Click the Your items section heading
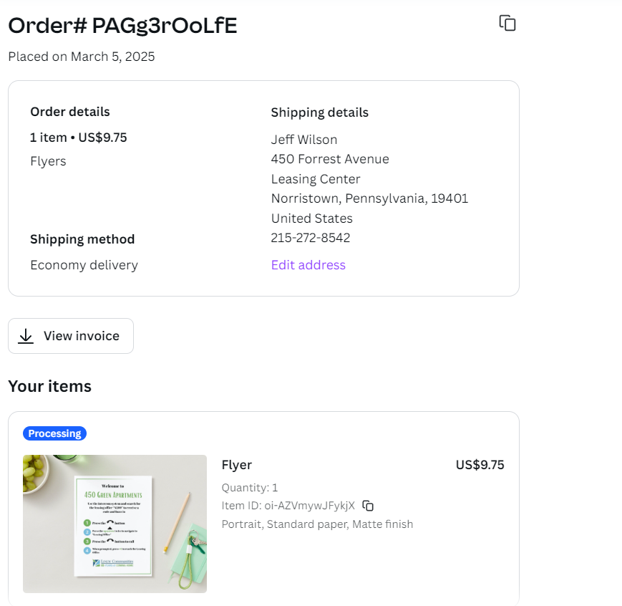The height and width of the screenshot is (606, 622). [50, 387]
